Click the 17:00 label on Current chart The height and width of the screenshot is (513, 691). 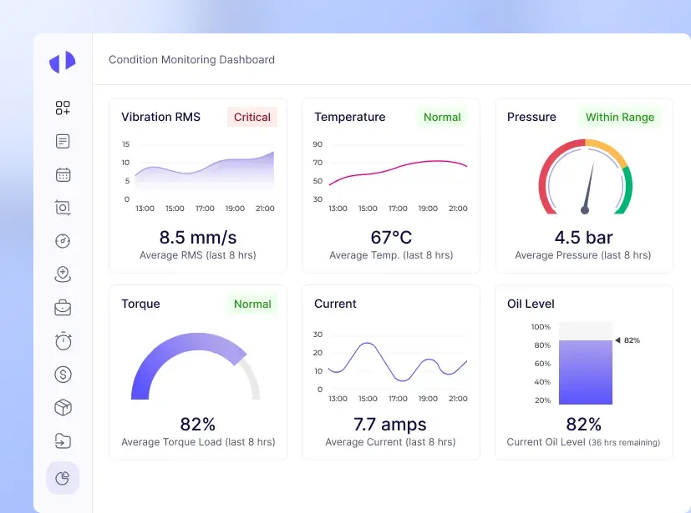398,399
